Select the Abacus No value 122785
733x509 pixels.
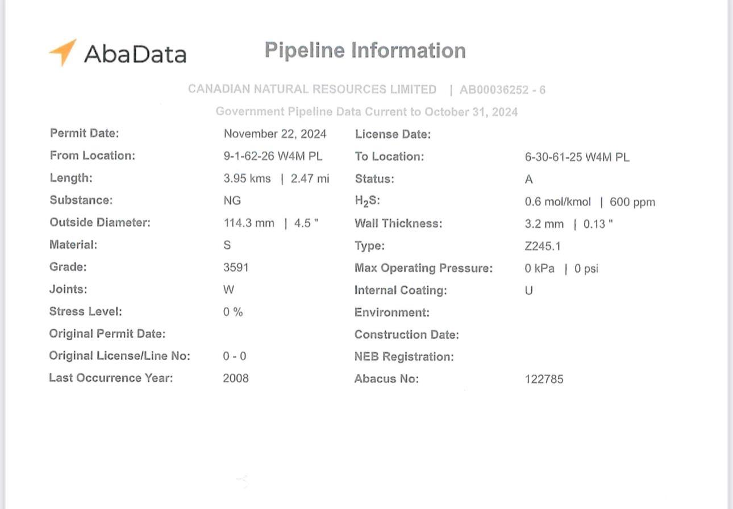point(544,379)
